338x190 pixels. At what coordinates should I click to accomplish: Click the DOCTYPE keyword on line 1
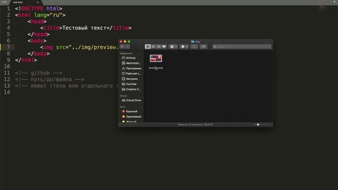coord(32,8)
